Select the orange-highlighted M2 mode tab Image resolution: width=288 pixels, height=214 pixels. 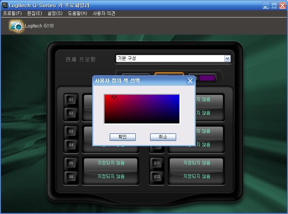click(169, 74)
